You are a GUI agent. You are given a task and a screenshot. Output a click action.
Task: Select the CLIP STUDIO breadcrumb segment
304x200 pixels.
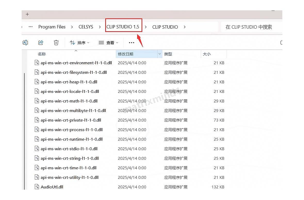click(x=165, y=27)
